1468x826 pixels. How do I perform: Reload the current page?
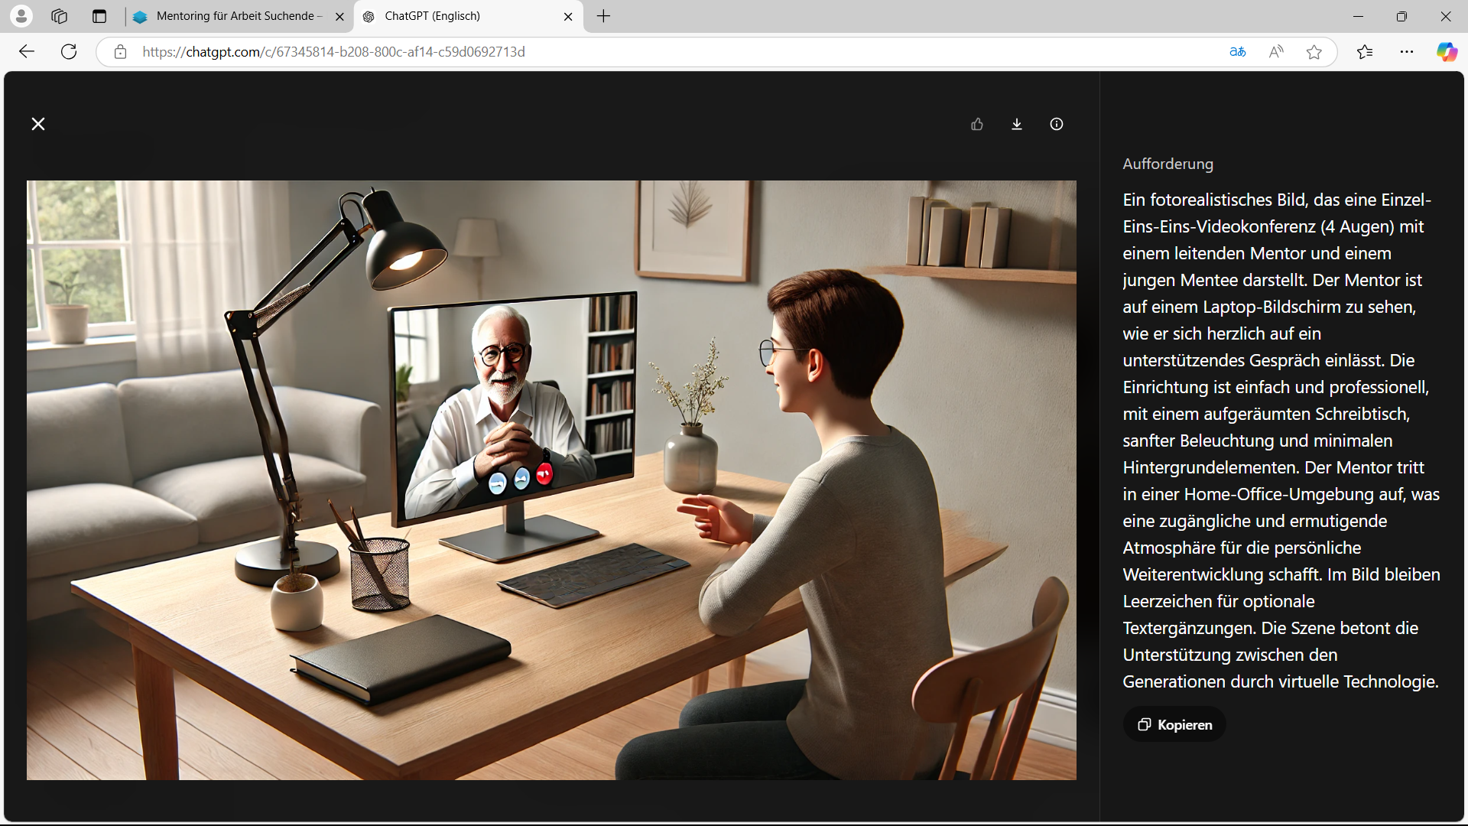pyautogui.click(x=69, y=51)
